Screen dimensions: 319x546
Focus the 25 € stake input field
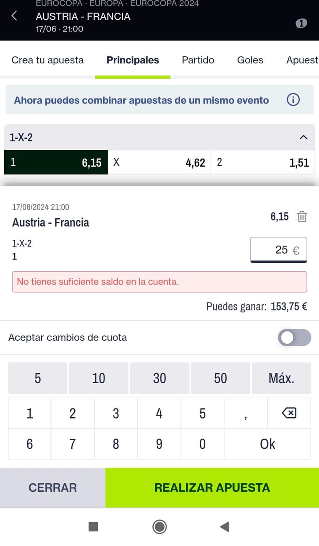[x=279, y=250]
